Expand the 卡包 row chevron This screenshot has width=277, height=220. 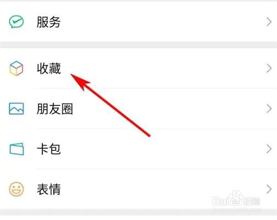pyautogui.click(x=269, y=149)
